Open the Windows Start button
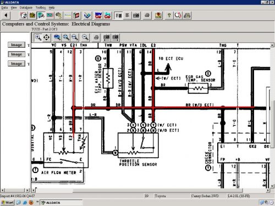The width and height of the screenshot is (275, 206). point(7,203)
